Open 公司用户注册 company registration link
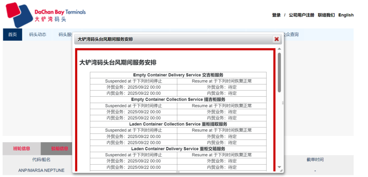 301,15
